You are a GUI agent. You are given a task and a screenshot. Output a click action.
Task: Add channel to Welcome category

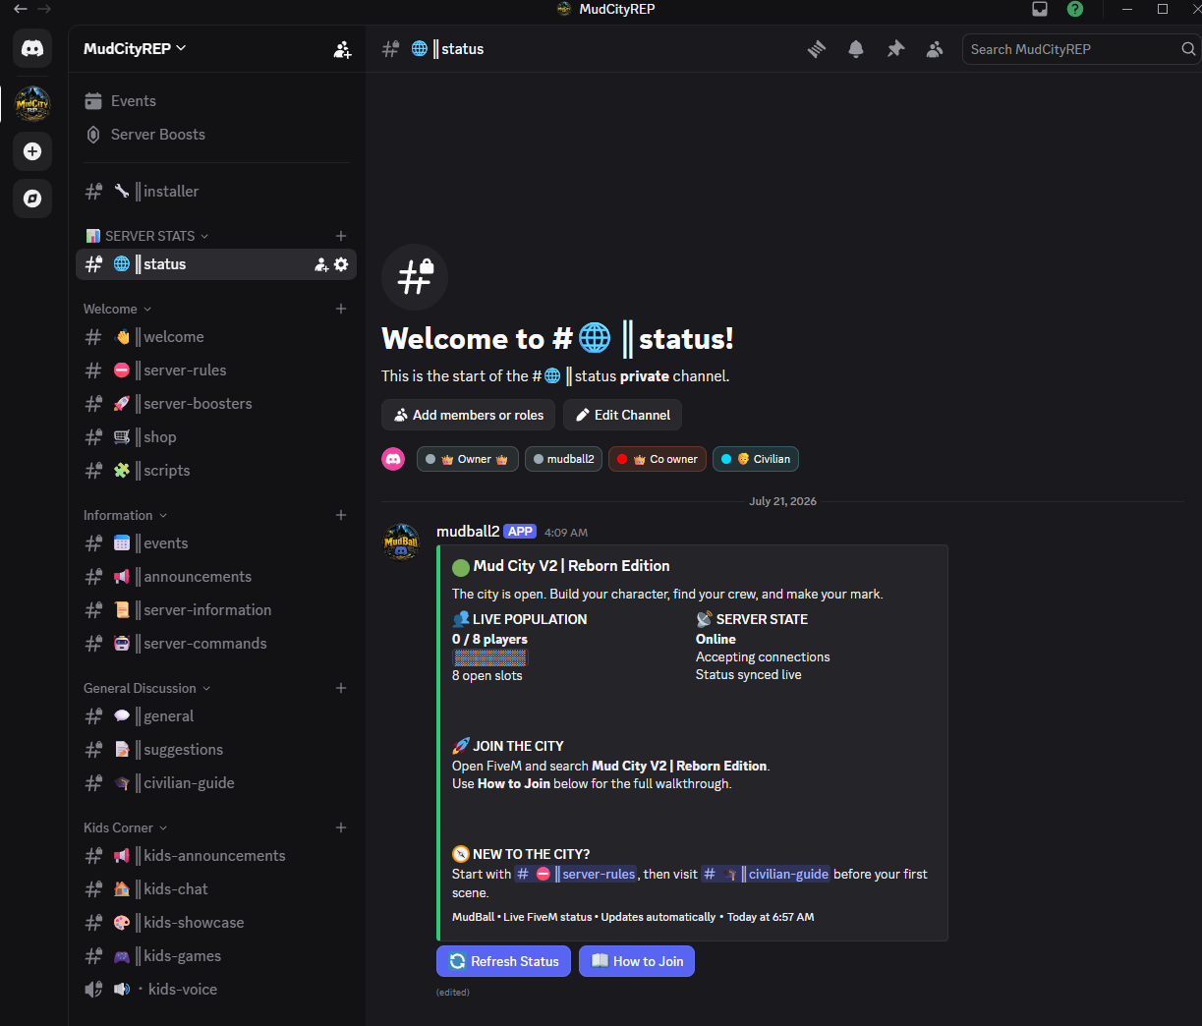pyautogui.click(x=341, y=309)
